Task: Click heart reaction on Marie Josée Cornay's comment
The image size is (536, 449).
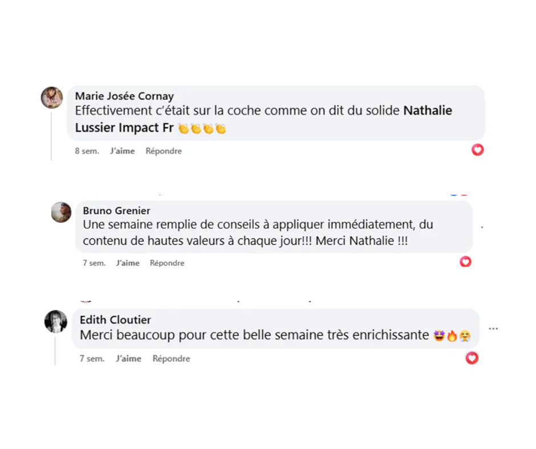Action: (x=477, y=150)
